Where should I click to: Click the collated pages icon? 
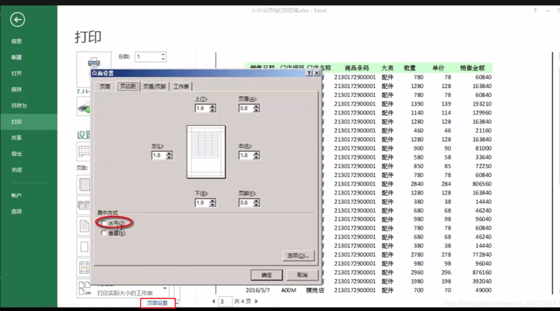84,205
